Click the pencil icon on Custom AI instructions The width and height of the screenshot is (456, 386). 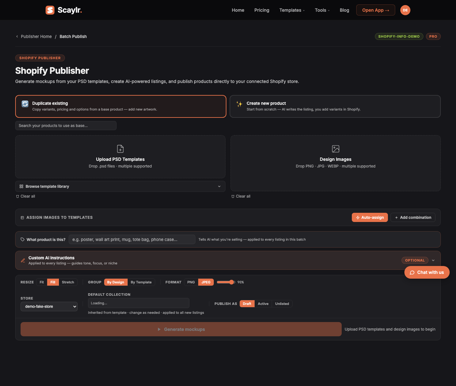23,260
